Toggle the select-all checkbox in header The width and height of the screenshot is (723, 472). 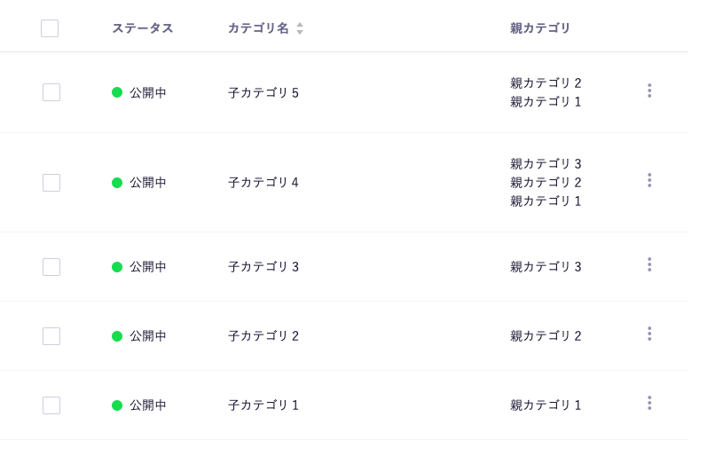50,28
